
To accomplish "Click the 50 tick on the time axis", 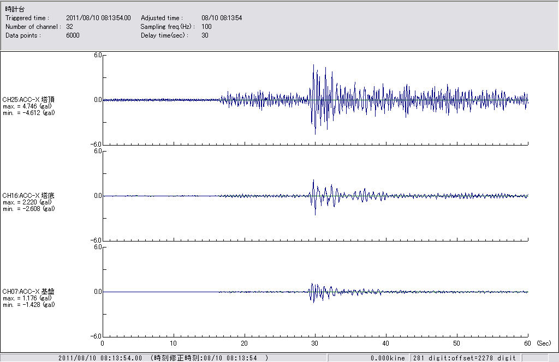I will coord(457,343).
